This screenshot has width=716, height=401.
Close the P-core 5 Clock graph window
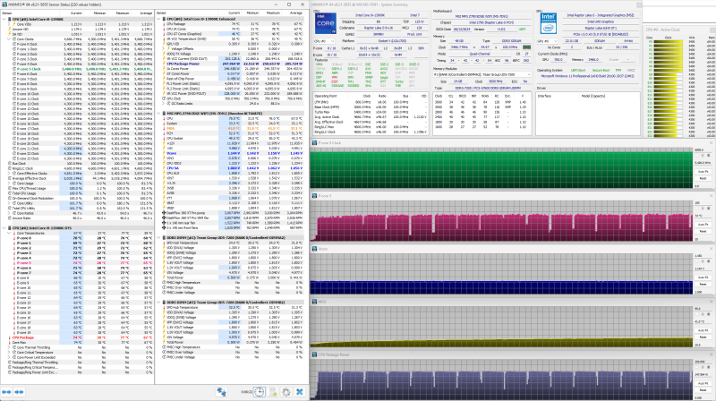click(711, 143)
